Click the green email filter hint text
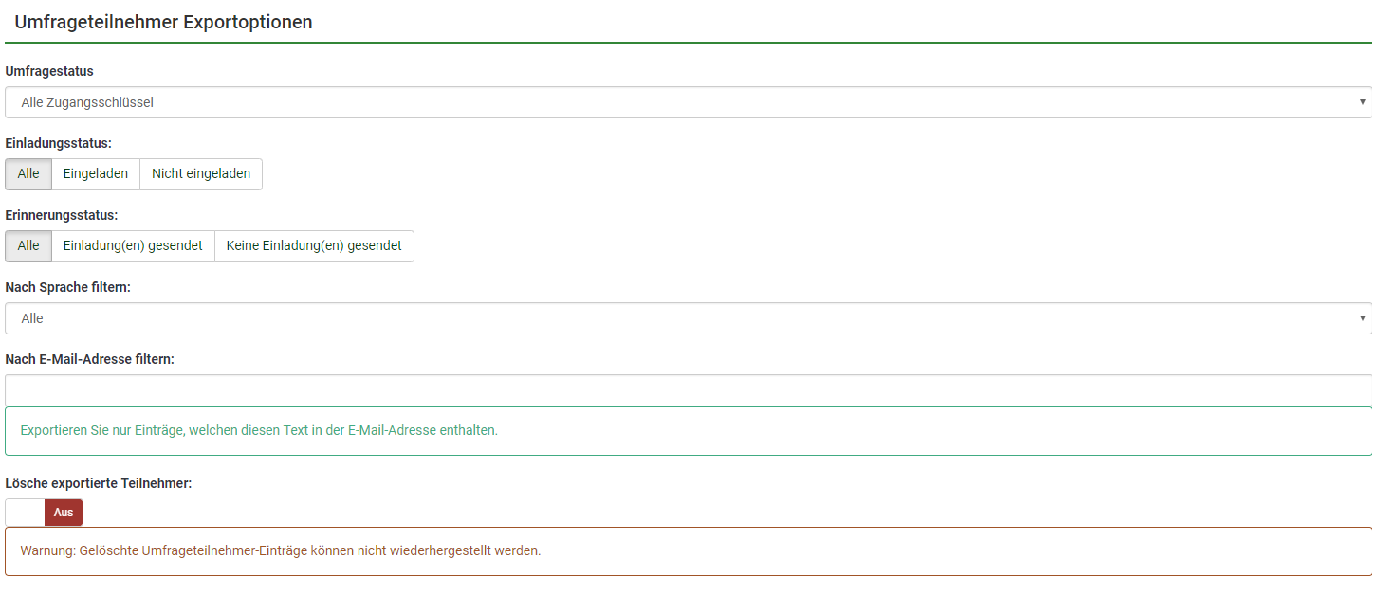The width and height of the screenshot is (1381, 595). 259,430
